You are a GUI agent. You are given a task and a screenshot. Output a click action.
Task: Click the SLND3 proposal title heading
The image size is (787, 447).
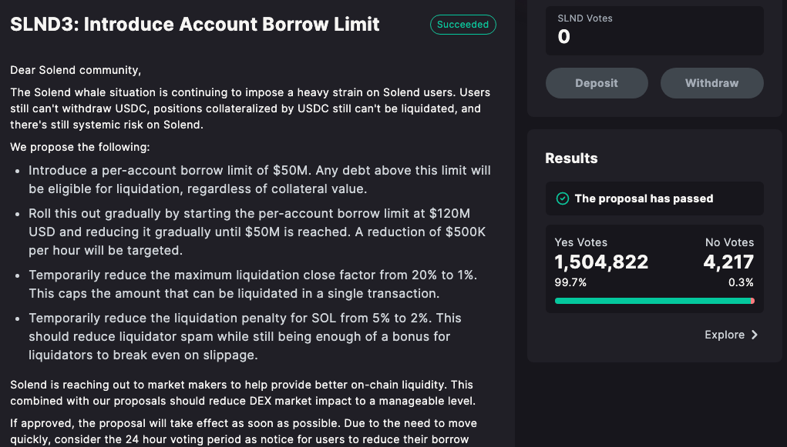pyautogui.click(x=195, y=24)
